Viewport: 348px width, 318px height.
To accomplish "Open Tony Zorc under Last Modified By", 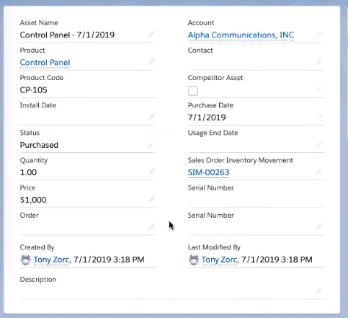I will pos(219,260).
